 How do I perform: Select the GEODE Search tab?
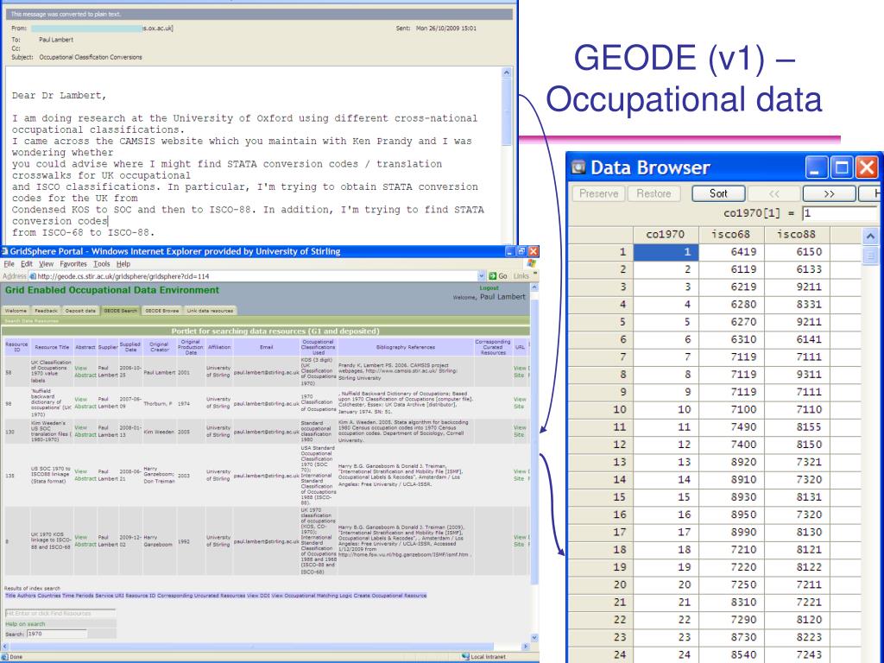click(120, 311)
